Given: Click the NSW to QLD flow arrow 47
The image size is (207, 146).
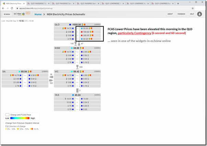Looking at the screenshot, I should click(x=79, y=44).
